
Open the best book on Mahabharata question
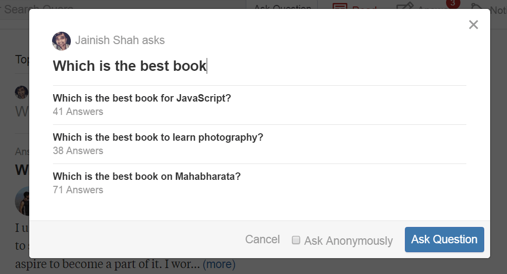point(147,176)
